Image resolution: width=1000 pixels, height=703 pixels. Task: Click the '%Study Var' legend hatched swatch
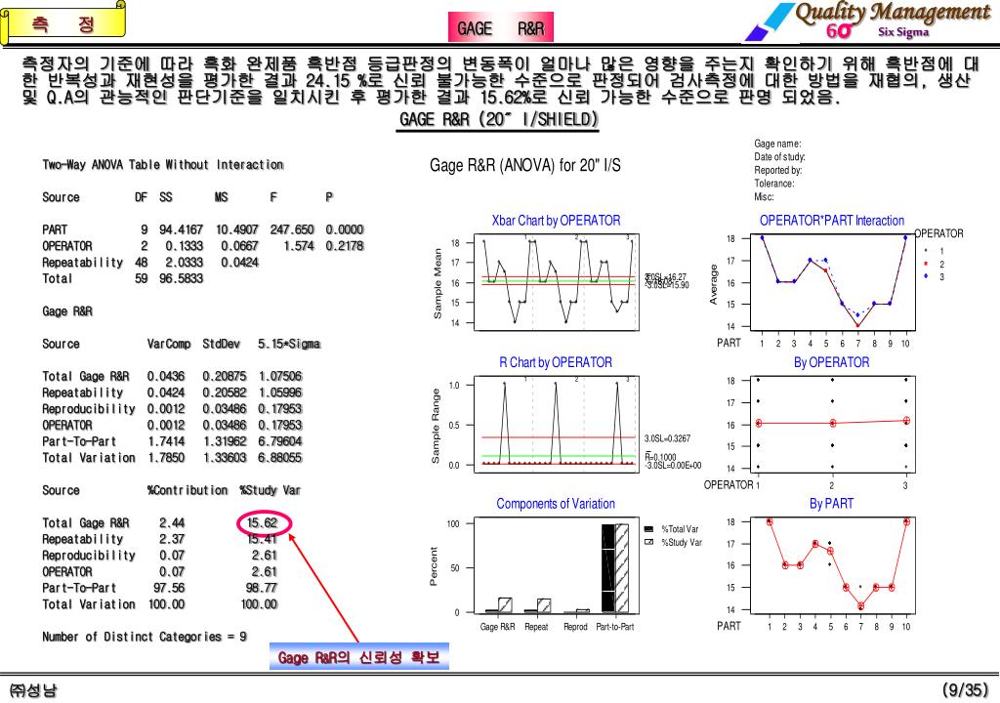click(x=649, y=542)
